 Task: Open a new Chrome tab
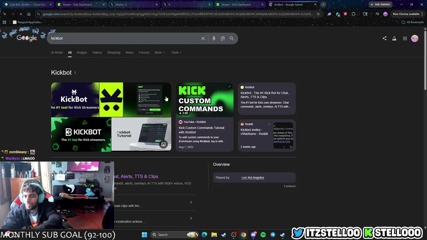pos(323,5)
